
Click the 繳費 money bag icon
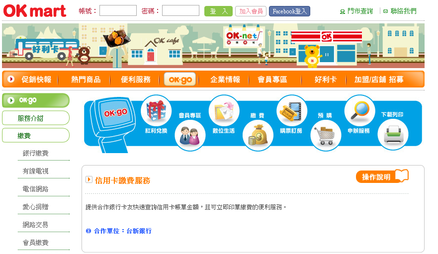[x=258, y=135]
